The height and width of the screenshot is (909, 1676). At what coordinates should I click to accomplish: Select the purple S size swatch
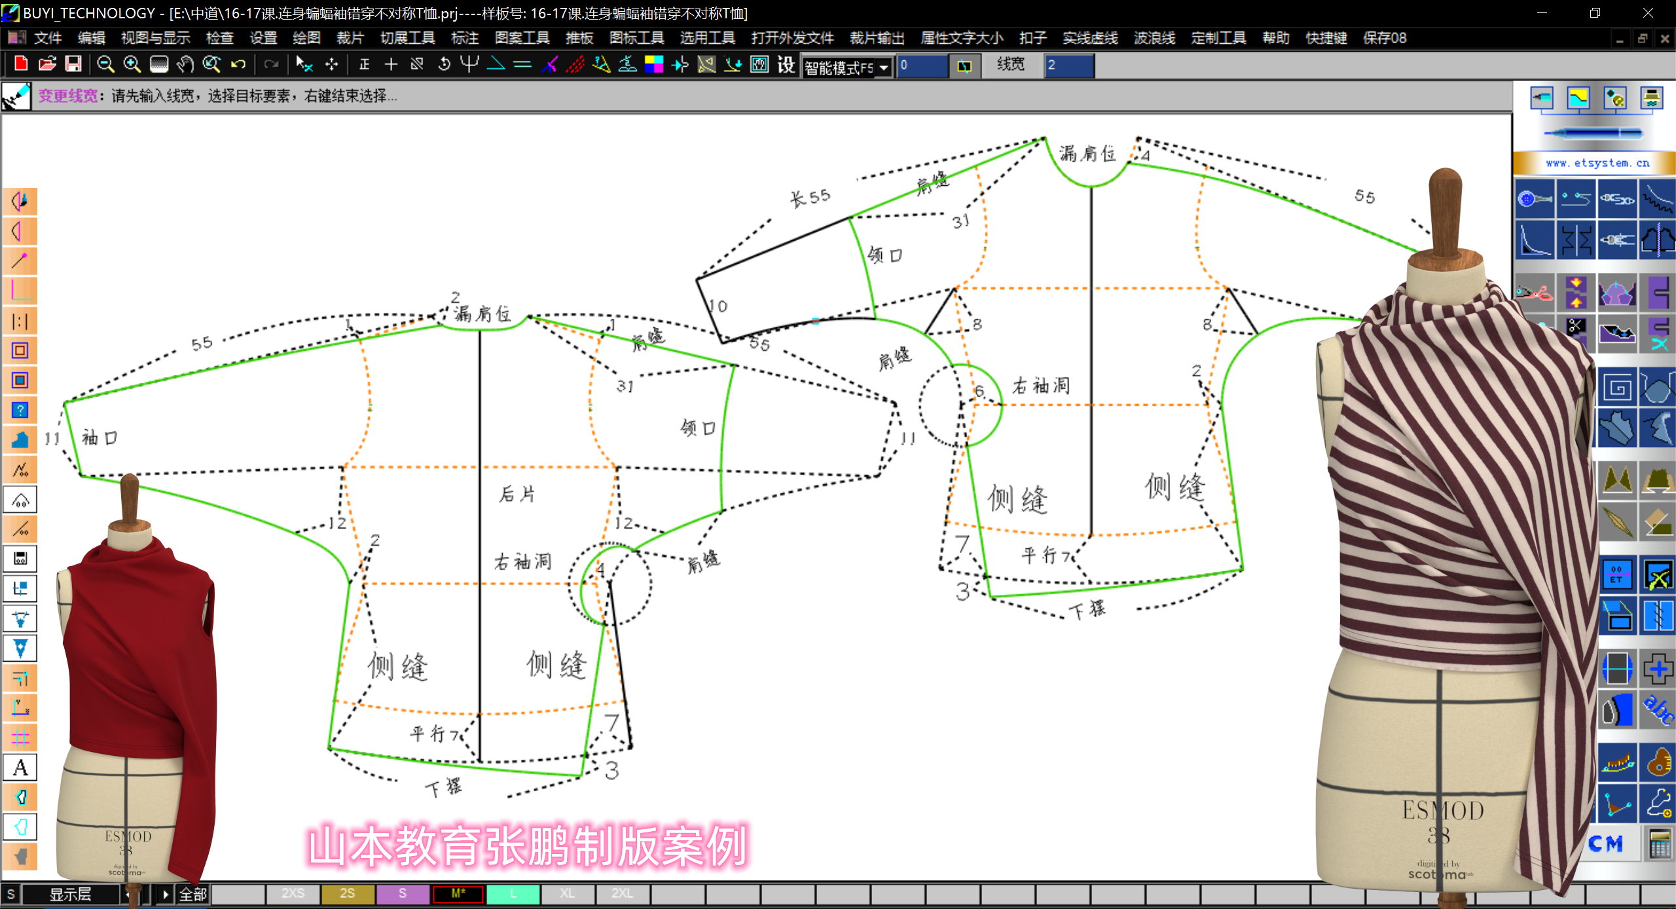403,894
